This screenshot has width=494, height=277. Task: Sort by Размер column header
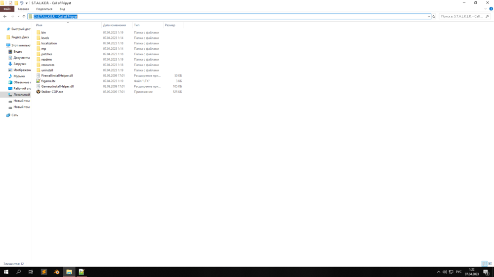point(170,25)
